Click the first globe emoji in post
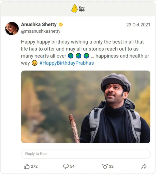The image size is (156, 175). coord(71,56)
